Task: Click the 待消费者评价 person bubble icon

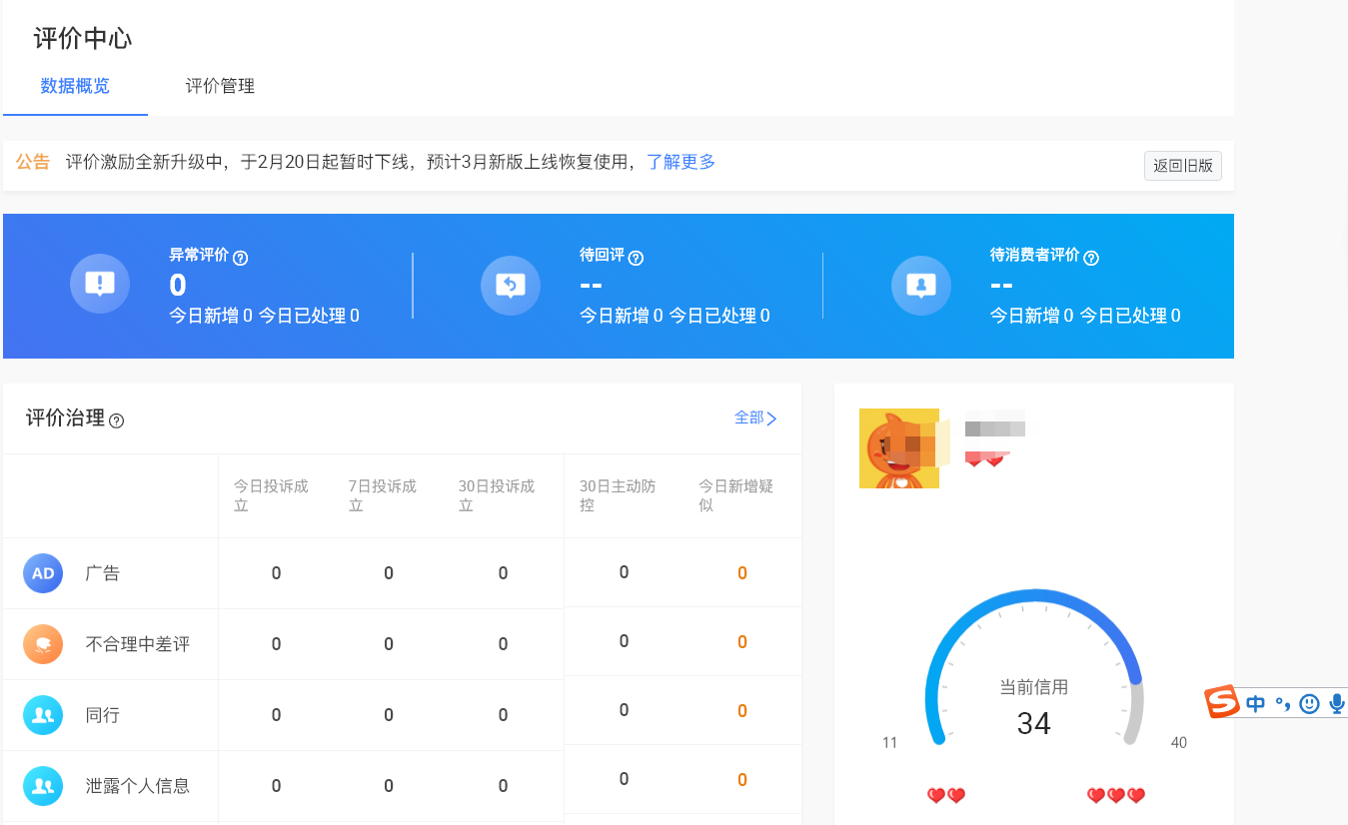Action: (921, 286)
